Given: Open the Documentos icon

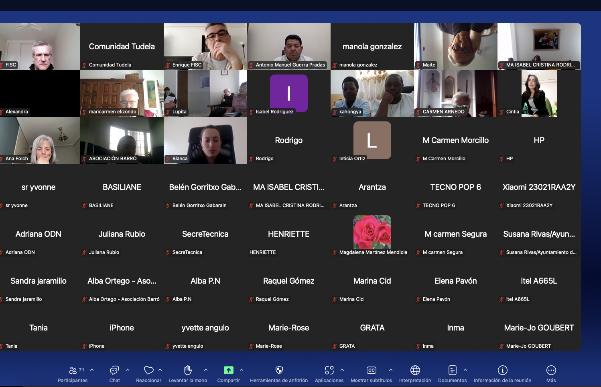Looking at the screenshot, I should (x=452, y=370).
